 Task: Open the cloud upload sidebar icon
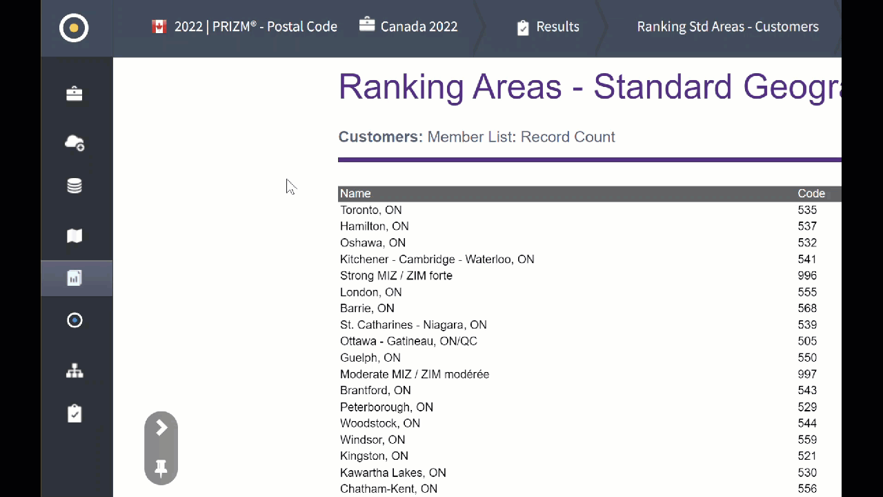pos(75,142)
